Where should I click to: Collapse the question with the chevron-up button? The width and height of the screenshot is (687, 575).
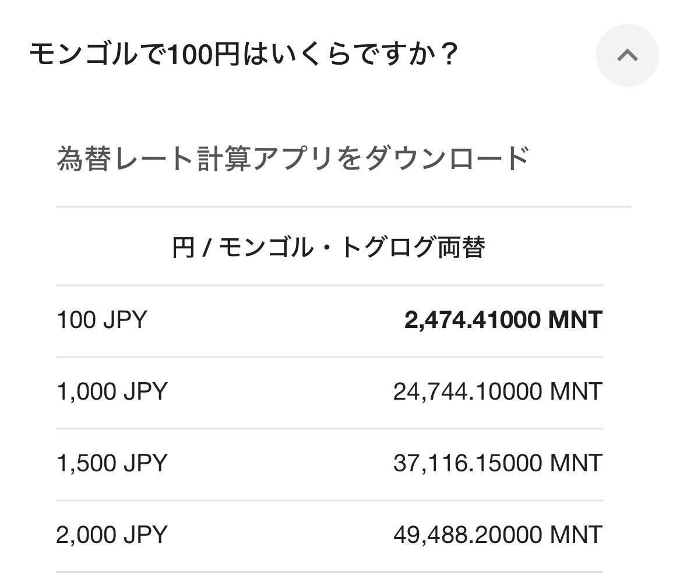click(627, 55)
